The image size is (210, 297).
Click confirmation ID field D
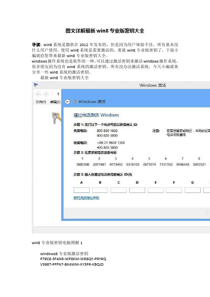137,190
